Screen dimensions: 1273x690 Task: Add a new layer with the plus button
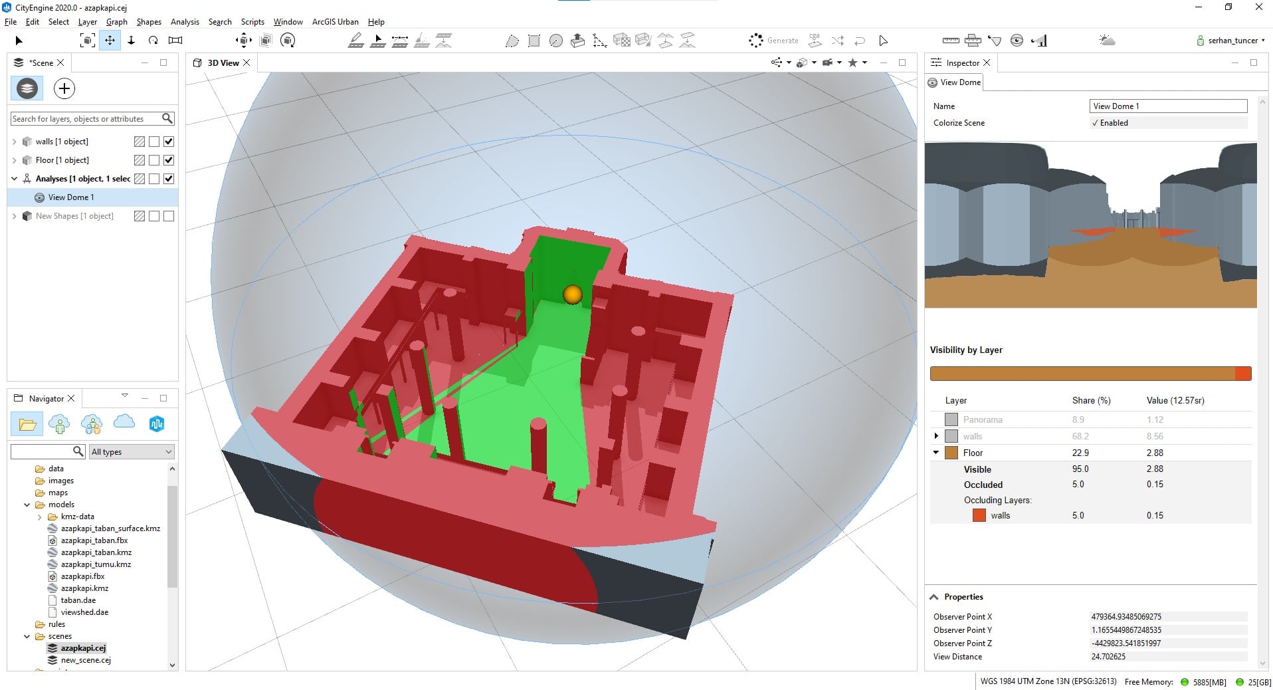tap(64, 88)
